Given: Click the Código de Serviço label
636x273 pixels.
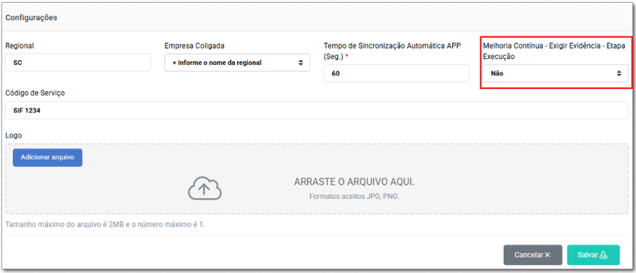Looking at the screenshot, I should coord(35,93).
